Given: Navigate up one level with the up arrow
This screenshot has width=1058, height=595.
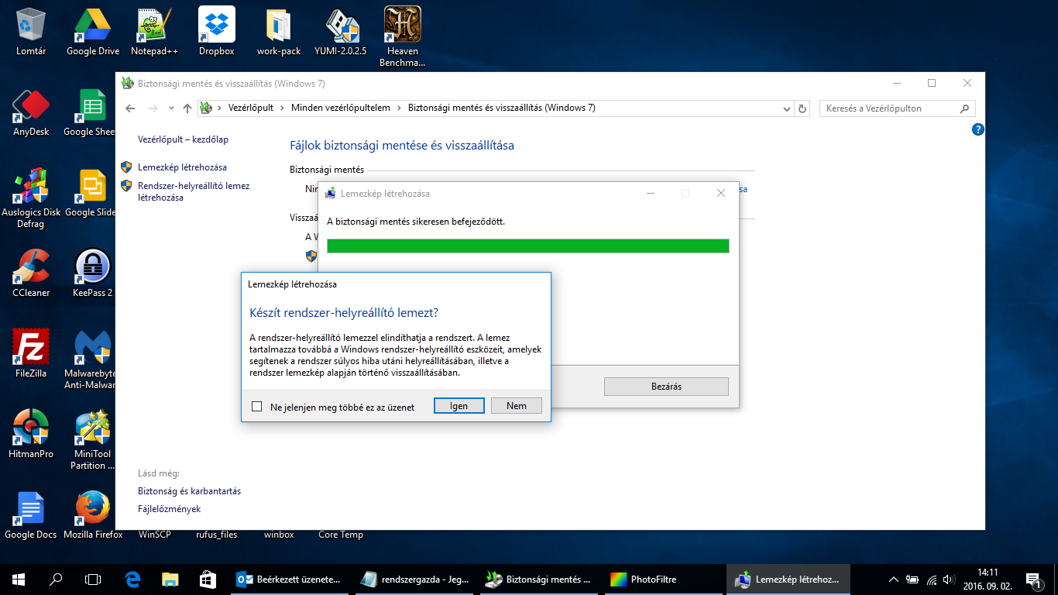Looking at the screenshot, I should [x=187, y=108].
